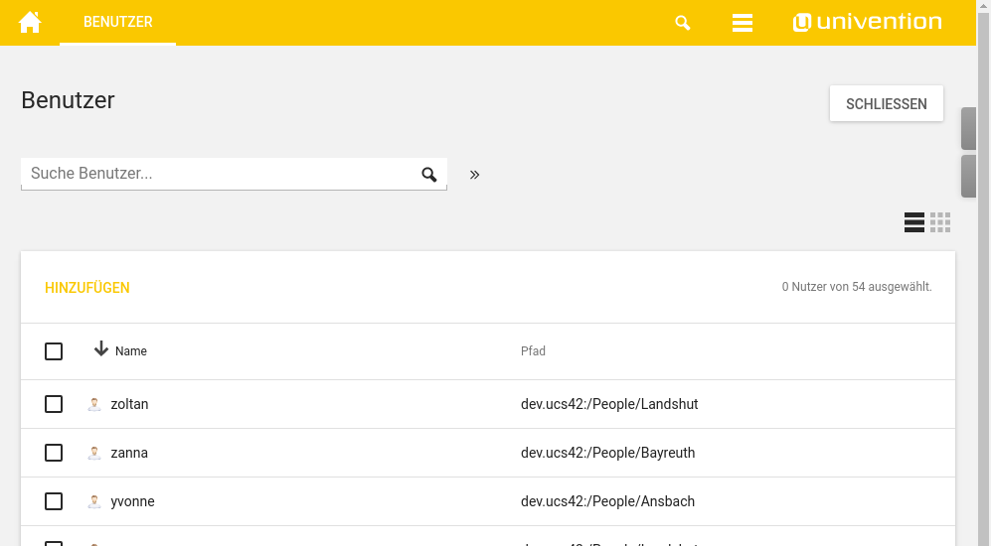
Task: Expand advanced search options with double chevron
Action: tap(474, 175)
